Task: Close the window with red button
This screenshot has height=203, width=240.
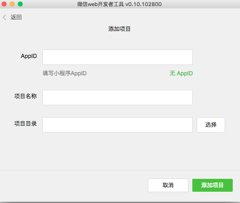Action: pyautogui.click(x=4, y=4)
